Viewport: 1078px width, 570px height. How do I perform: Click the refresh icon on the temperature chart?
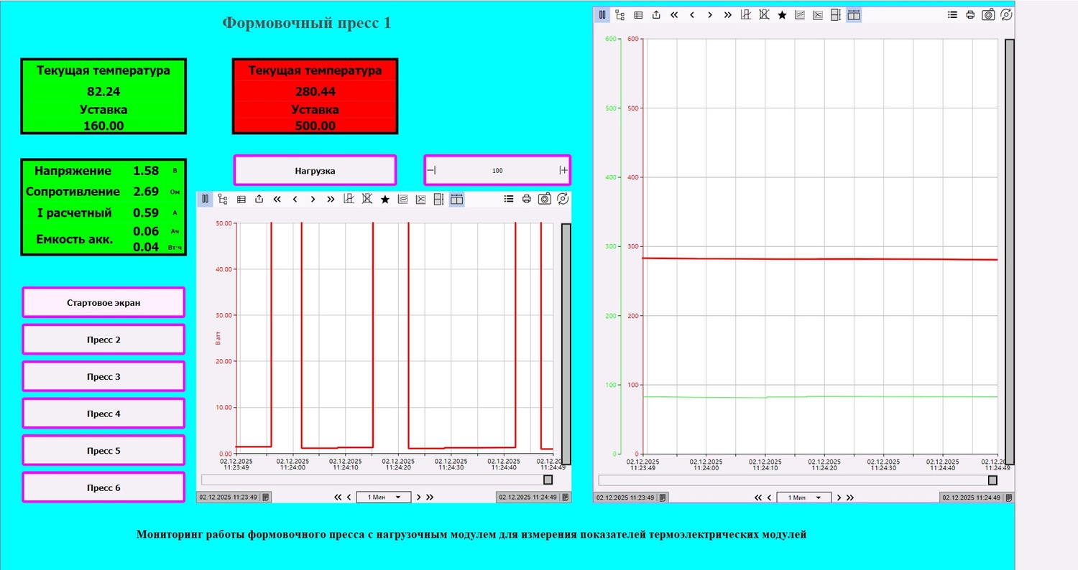(1006, 14)
